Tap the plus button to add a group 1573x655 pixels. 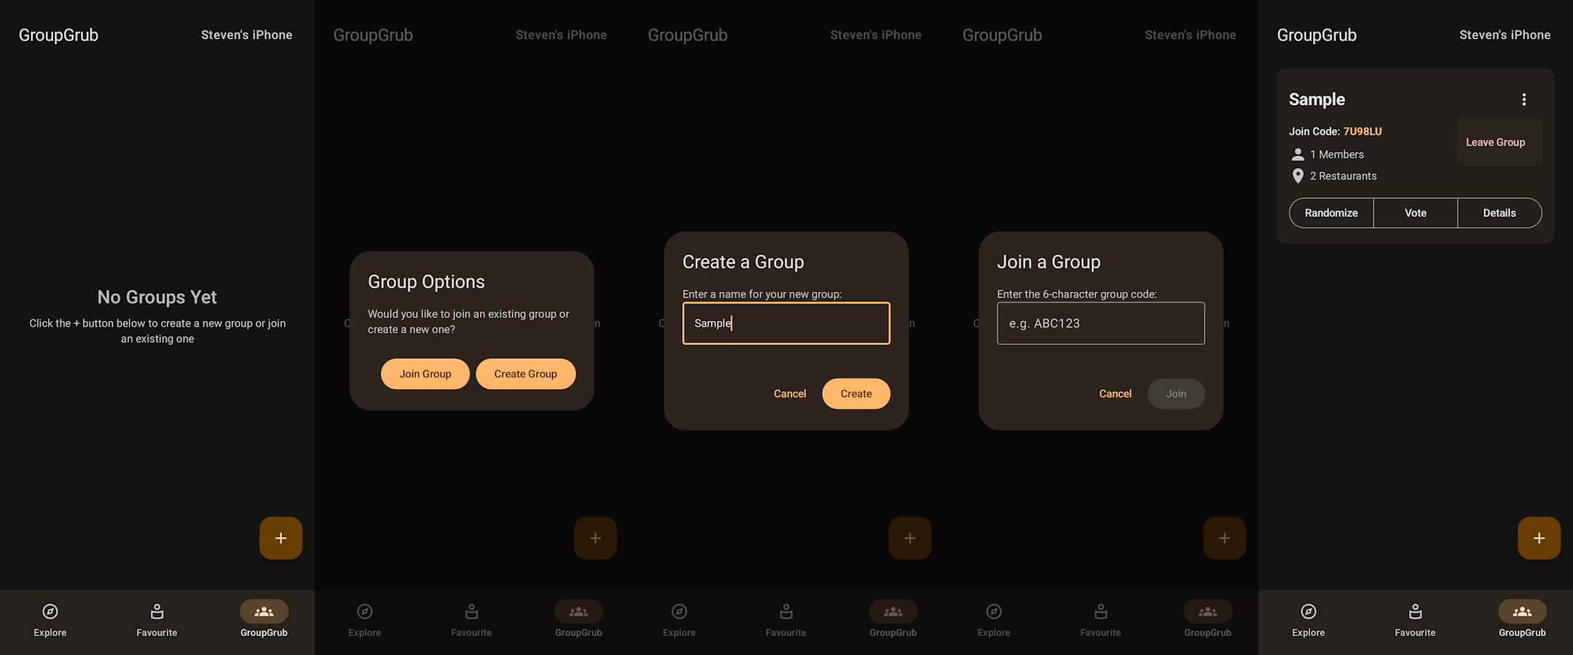[280, 538]
